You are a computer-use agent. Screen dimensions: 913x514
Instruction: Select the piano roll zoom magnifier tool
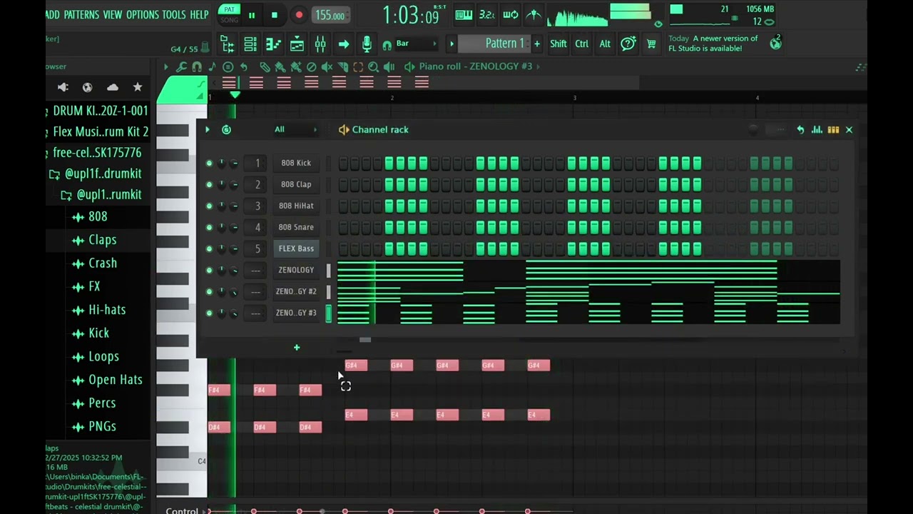tap(373, 66)
